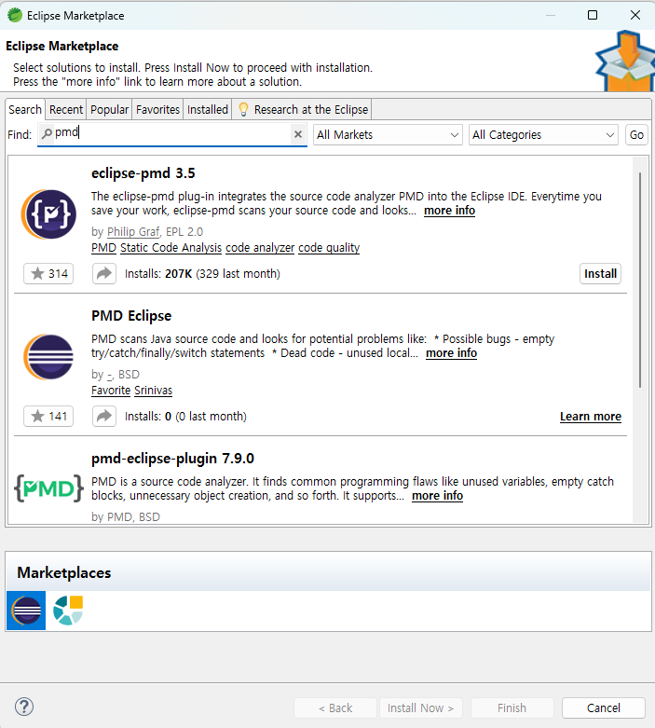Screen dimensions: 655x728
Task: Click the Cancel button
Action: point(603,707)
